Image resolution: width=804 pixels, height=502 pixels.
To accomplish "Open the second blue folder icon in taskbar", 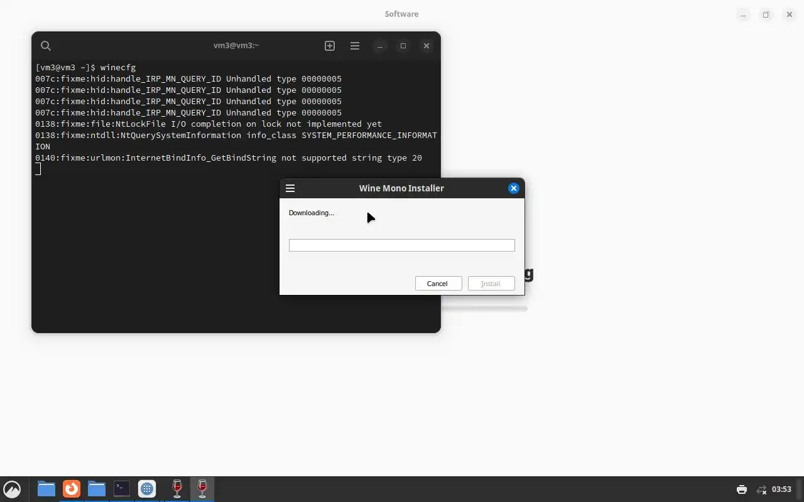I will tap(97, 489).
